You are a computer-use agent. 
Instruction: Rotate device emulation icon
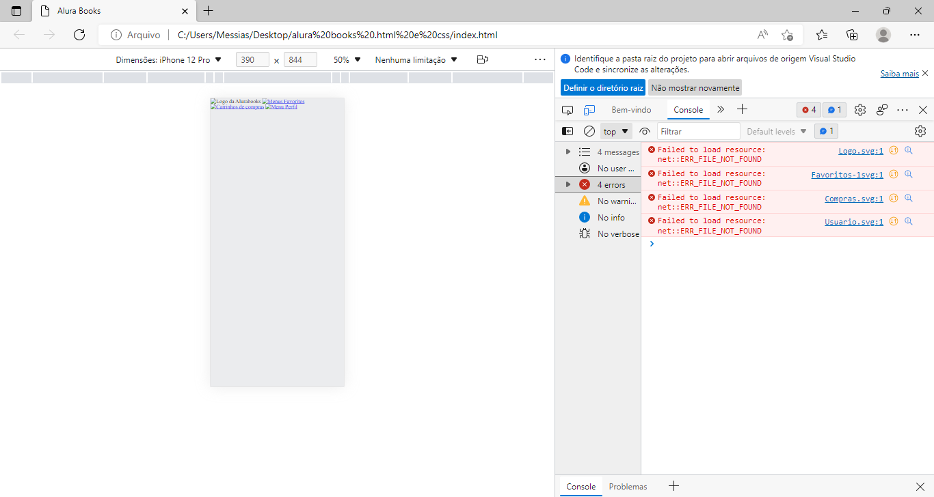[x=483, y=59]
